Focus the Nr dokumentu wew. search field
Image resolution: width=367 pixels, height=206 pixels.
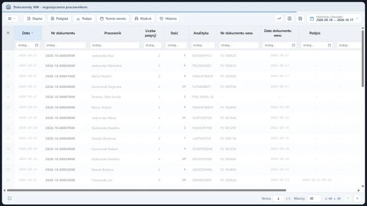coord(239,45)
